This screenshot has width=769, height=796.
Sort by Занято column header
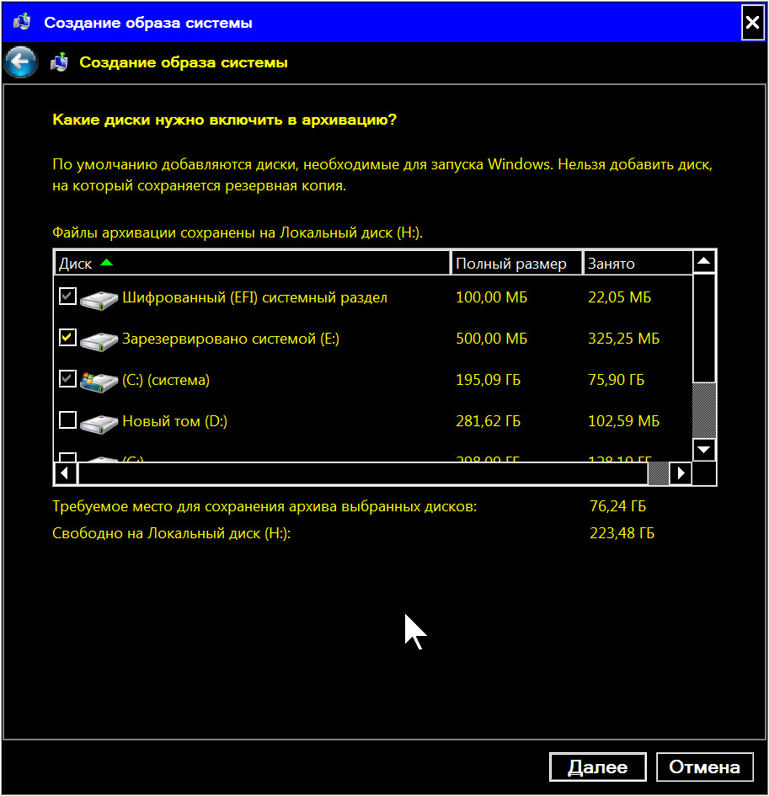tap(636, 264)
